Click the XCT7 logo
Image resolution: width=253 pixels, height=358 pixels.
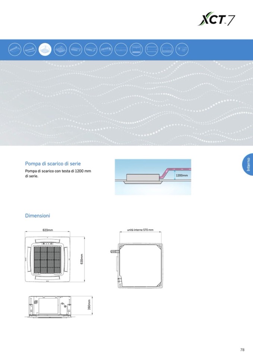click(x=216, y=19)
